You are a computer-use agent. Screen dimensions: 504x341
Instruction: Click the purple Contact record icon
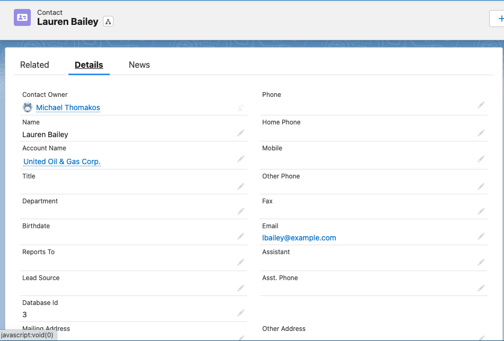pos(22,17)
